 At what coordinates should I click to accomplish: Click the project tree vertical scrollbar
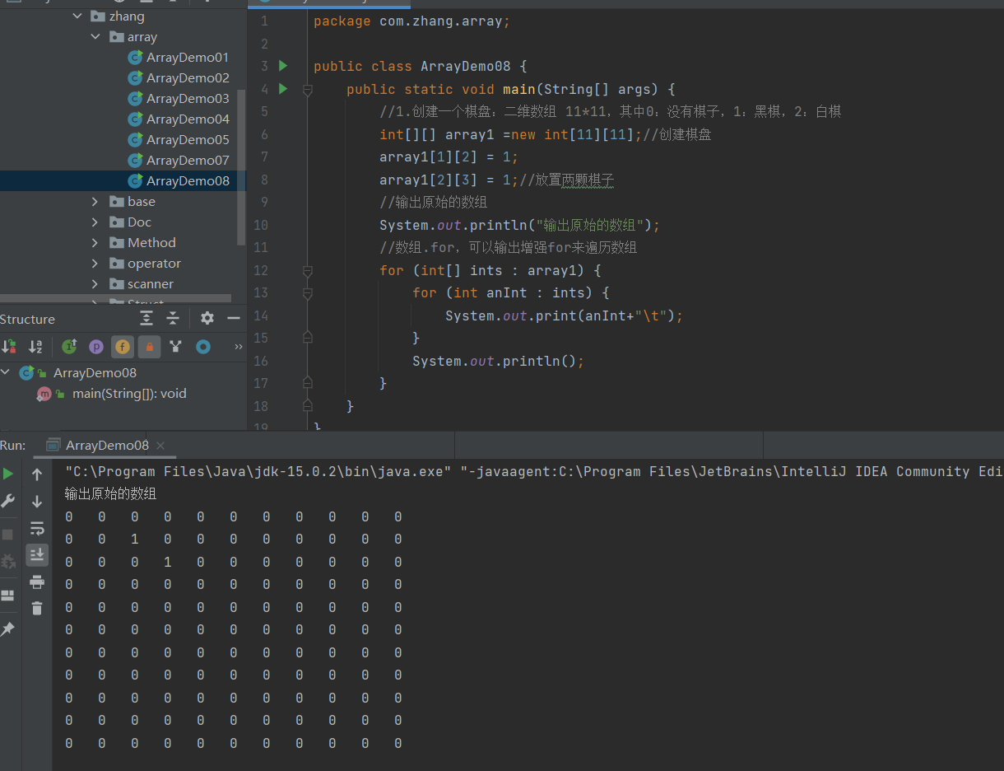point(241,167)
